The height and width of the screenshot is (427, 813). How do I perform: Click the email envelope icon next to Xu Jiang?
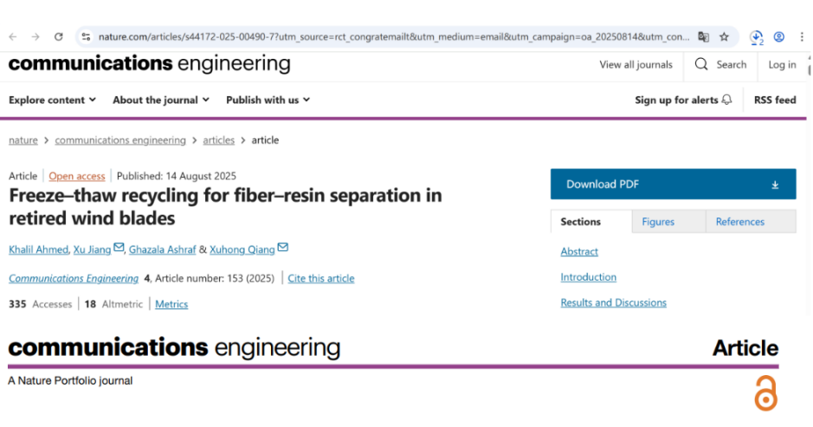click(119, 249)
